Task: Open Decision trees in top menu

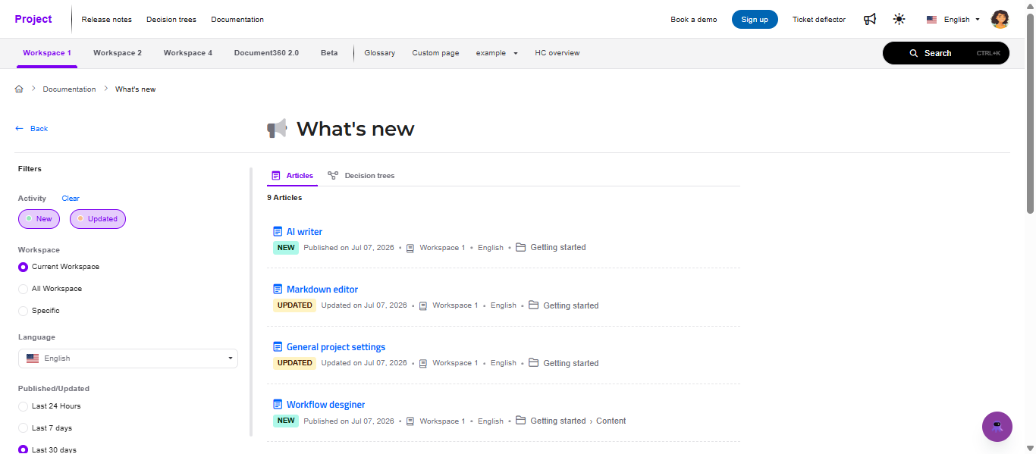Action: pos(171,20)
